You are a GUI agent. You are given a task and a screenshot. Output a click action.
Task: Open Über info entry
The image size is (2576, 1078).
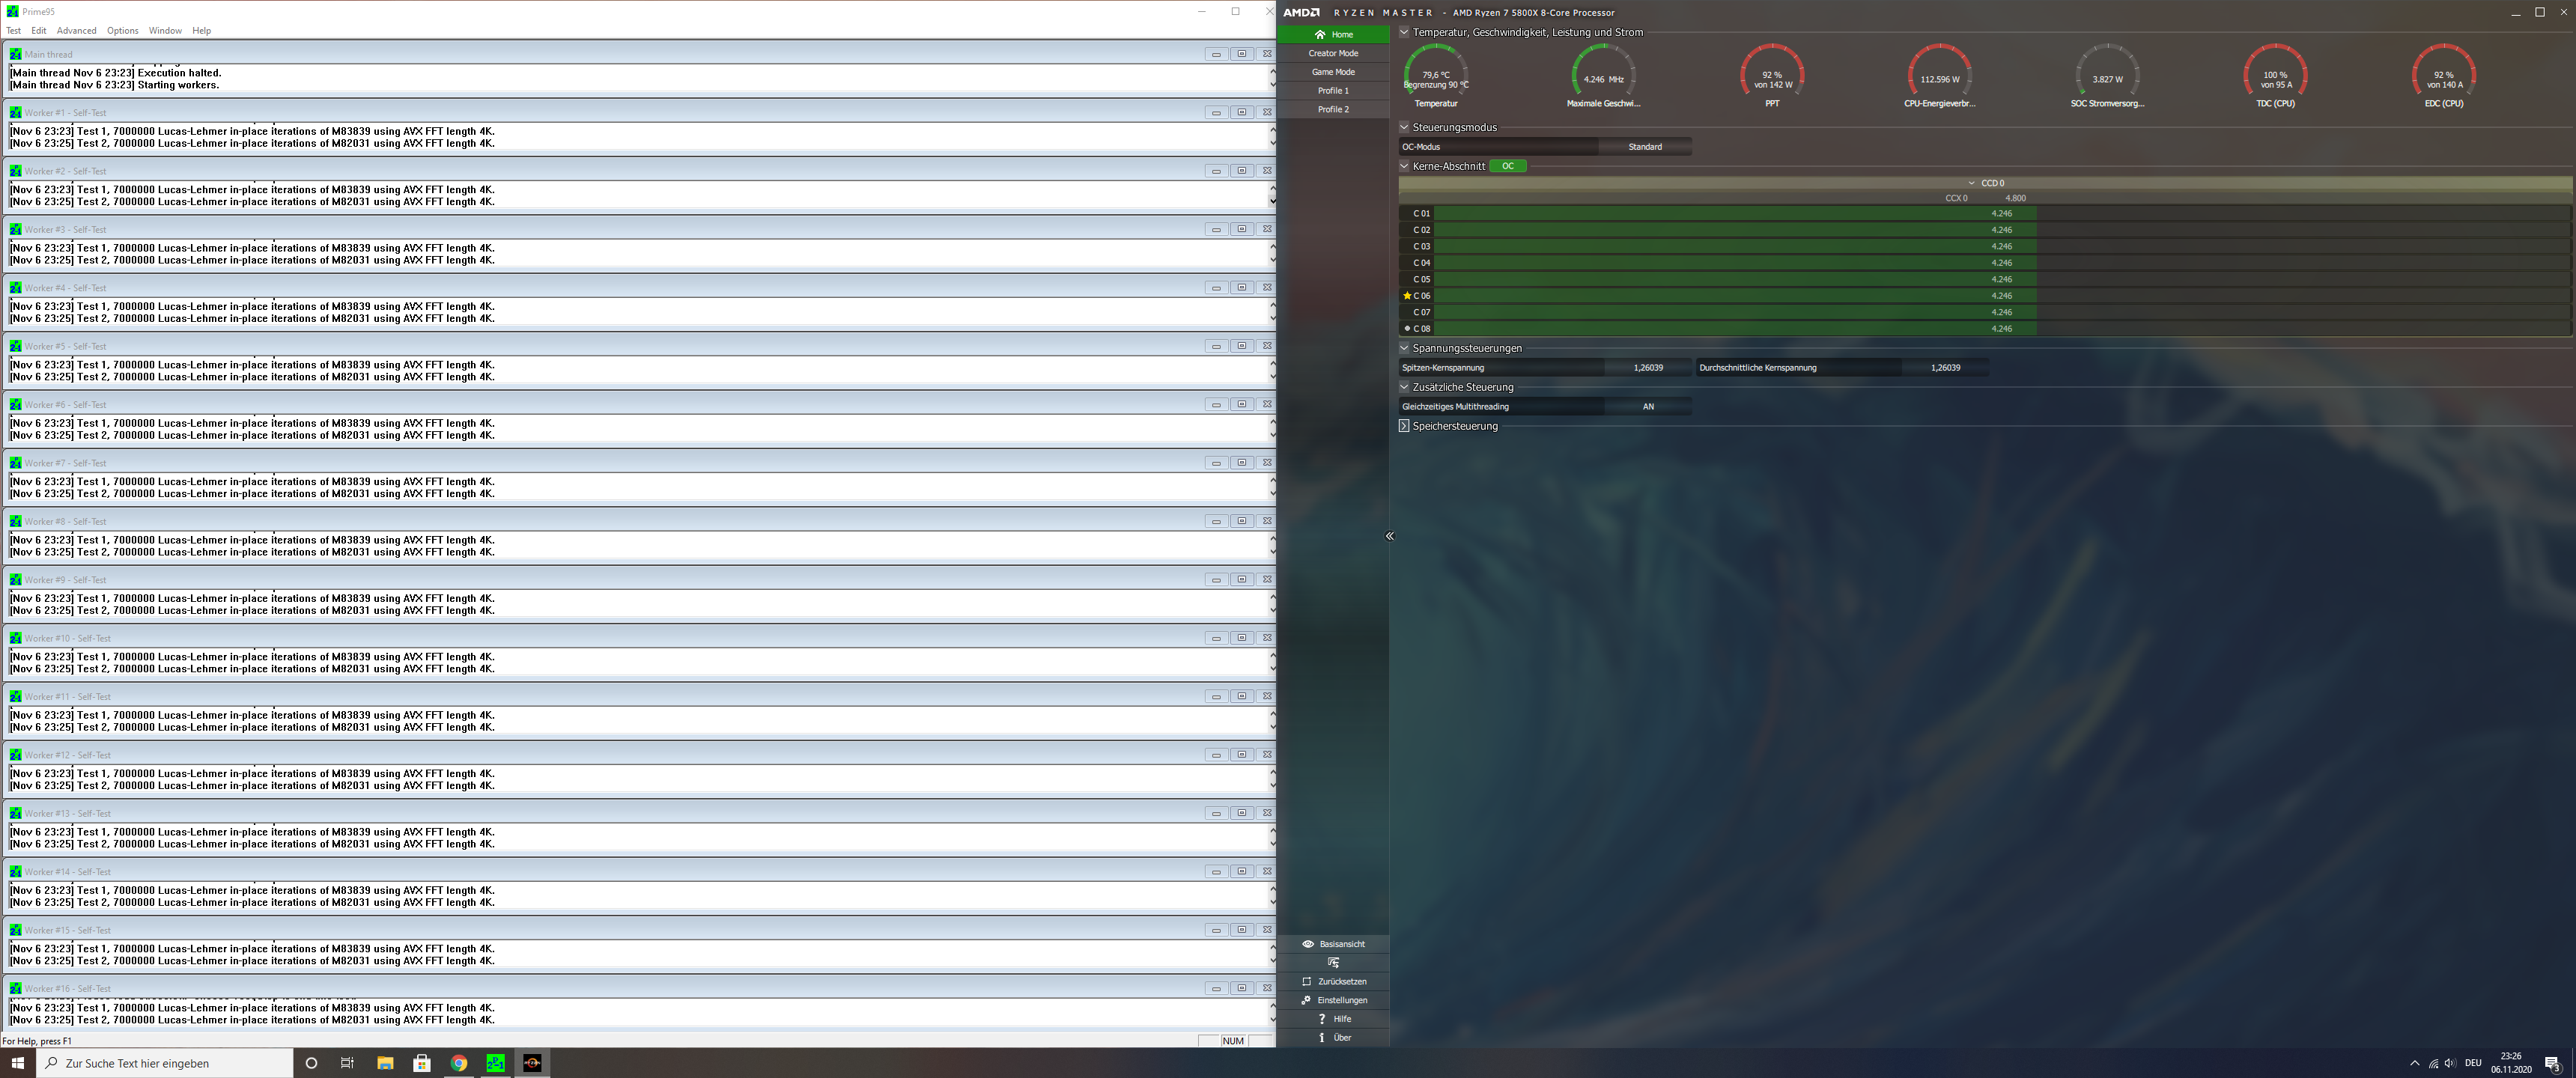1322,1038
